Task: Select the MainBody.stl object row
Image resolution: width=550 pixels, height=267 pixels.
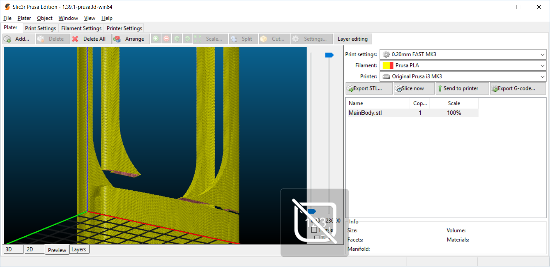Action: 413,113
